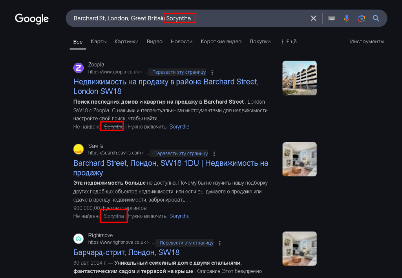Click the 30 авг. 2024 г. date text
The height and width of the screenshot is (278, 402).
click(90, 263)
